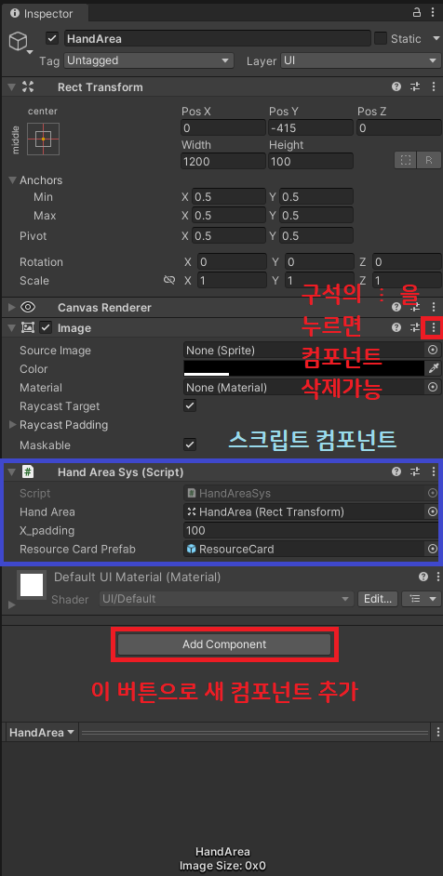443x876 pixels.
Task: Open the material list options dropdown
Action: coord(422,599)
